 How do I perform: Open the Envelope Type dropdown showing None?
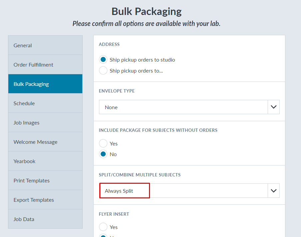189,107
